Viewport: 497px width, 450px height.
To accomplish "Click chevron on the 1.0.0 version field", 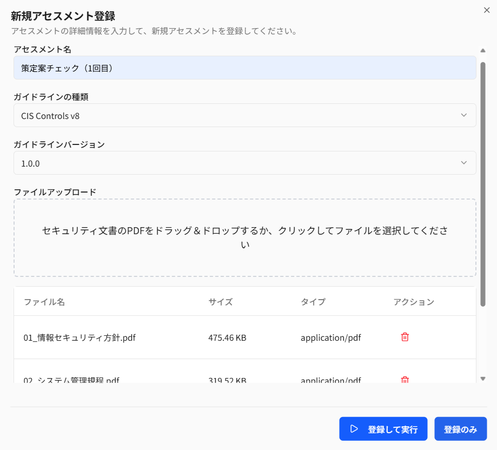I will click(x=463, y=163).
